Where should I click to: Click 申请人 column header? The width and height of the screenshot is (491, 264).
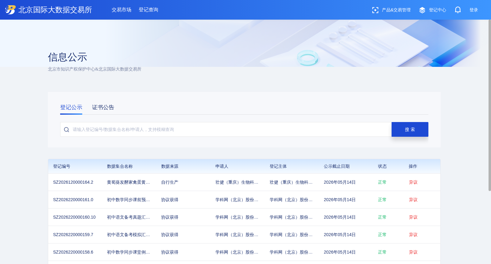pos(222,166)
